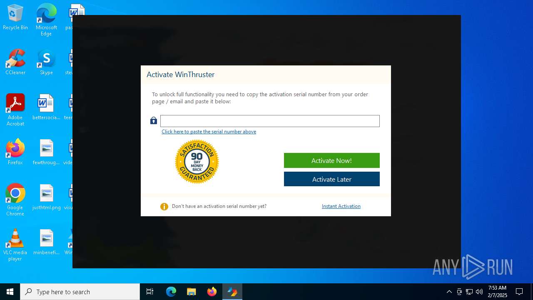
Task: Open Task View on the taskbar
Action: point(150,292)
